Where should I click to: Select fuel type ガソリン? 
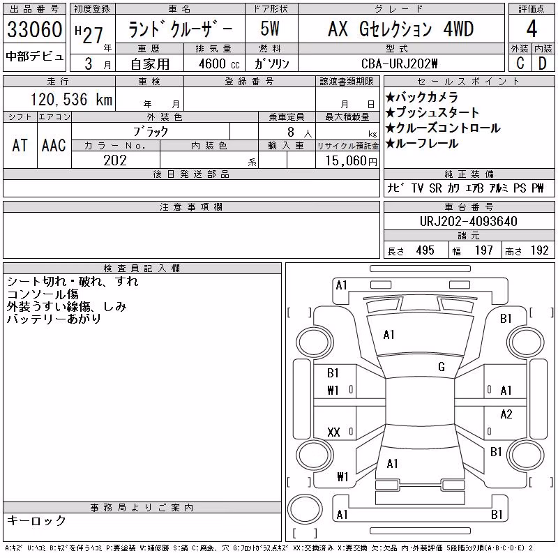[272, 63]
